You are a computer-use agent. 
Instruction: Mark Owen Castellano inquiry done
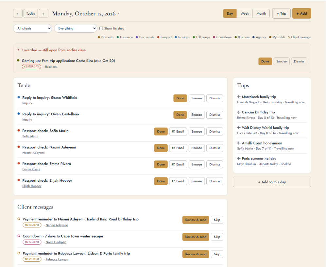click(180, 115)
